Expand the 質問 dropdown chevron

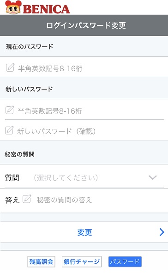(x=153, y=177)
